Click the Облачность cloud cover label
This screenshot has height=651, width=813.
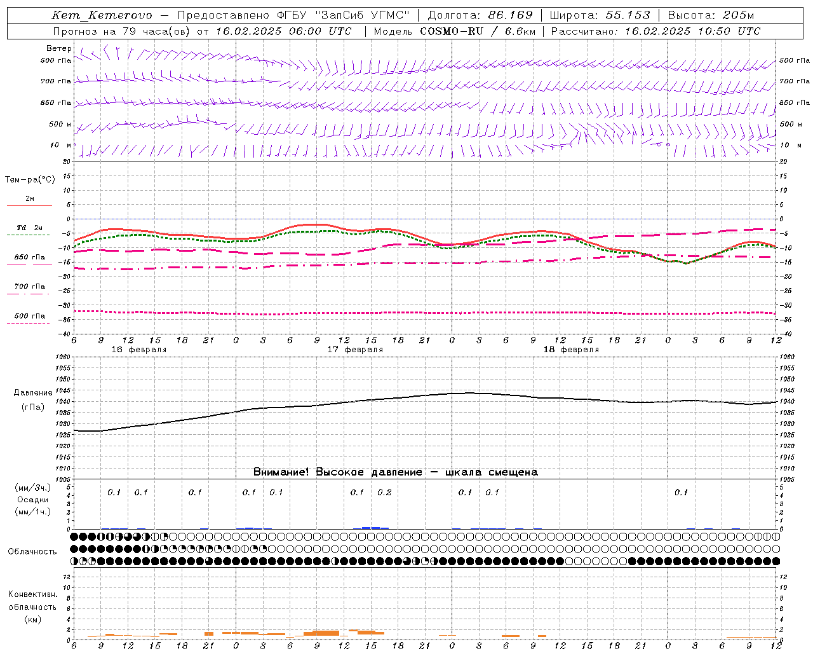(32, 551)
